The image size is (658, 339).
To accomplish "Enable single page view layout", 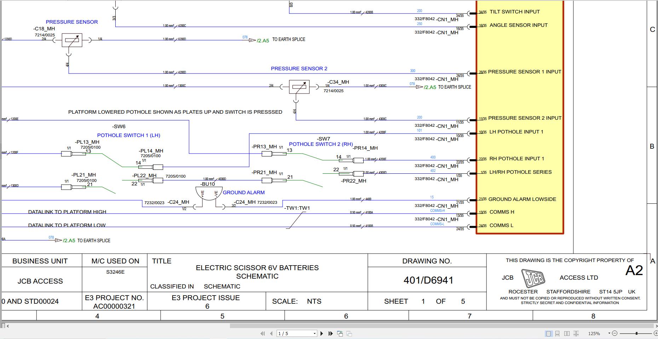I will tap(549, 333).
